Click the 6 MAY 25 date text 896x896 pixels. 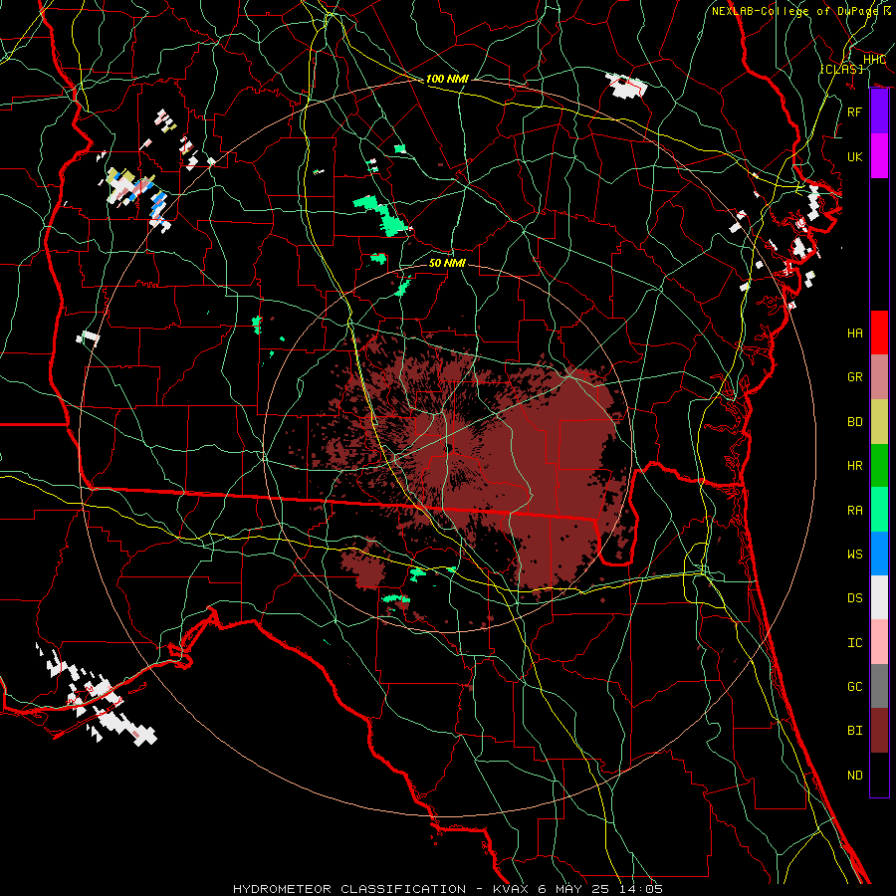tap(573, 889)
